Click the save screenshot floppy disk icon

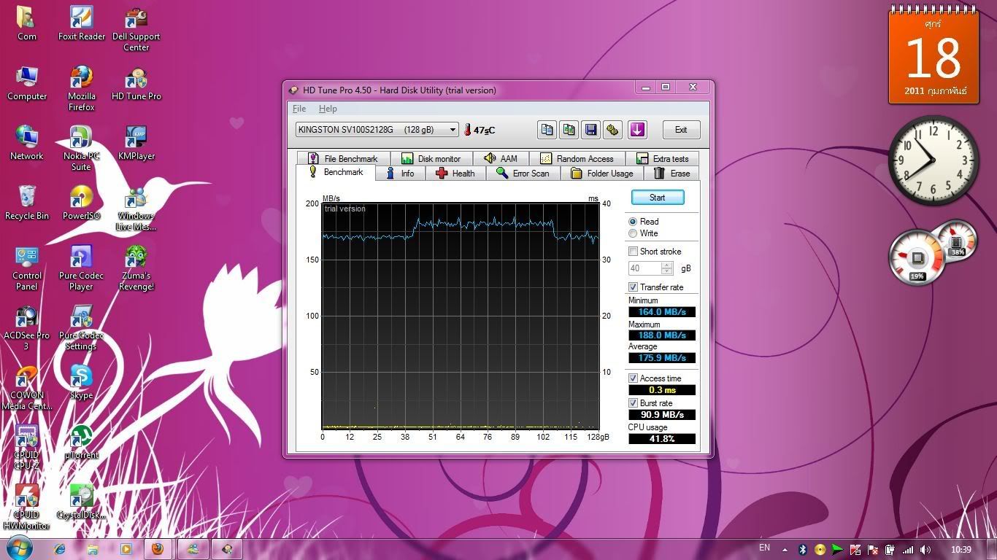[x=590, y=130]
